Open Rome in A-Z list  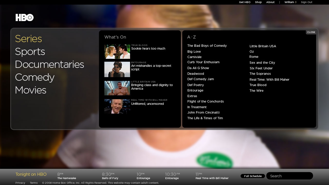click(254, 57)
